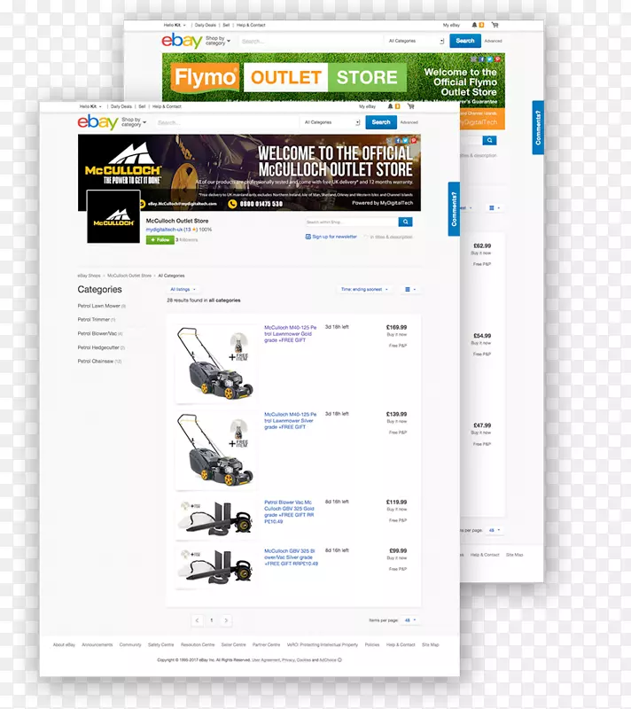Open shopping cart in Flymo store window
Image resolution: width=631 pixels, height=709 pixels.
coord(495,26)
